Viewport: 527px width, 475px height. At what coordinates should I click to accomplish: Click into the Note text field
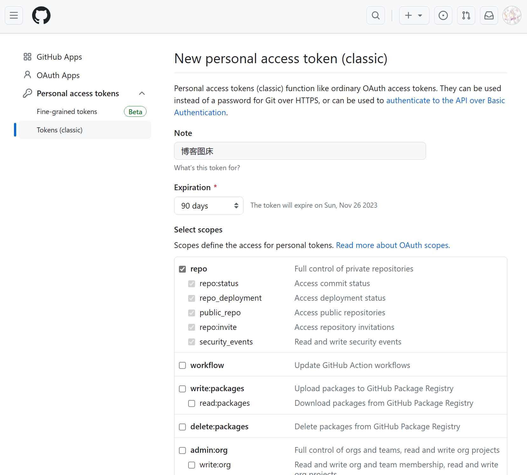click(x=300, y=151)
